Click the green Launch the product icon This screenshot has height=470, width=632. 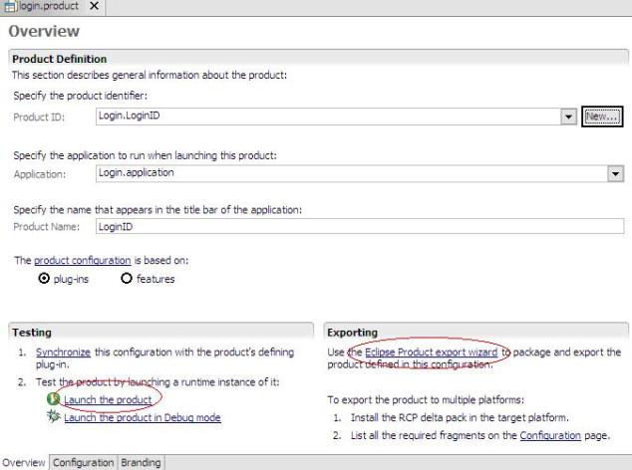(53, 399)
